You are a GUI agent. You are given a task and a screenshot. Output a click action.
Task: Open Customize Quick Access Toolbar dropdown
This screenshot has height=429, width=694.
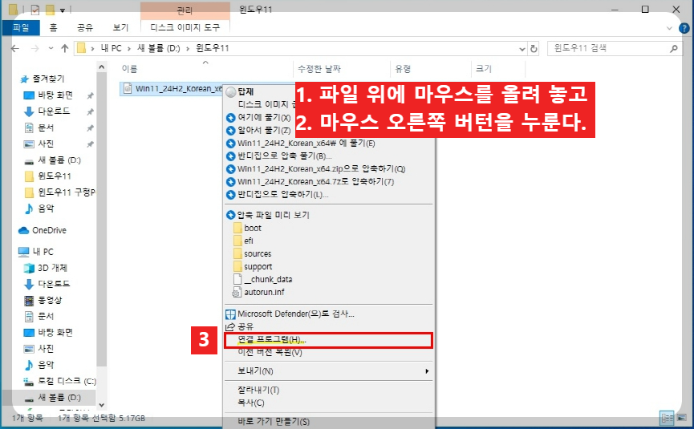tap(63, 10)
